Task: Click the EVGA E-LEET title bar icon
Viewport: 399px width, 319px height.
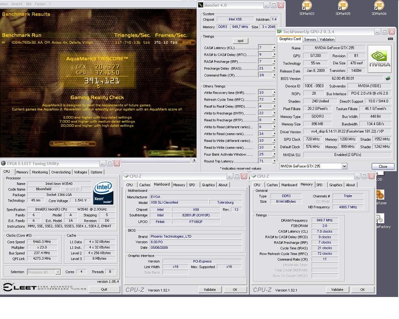Action: 3,163
